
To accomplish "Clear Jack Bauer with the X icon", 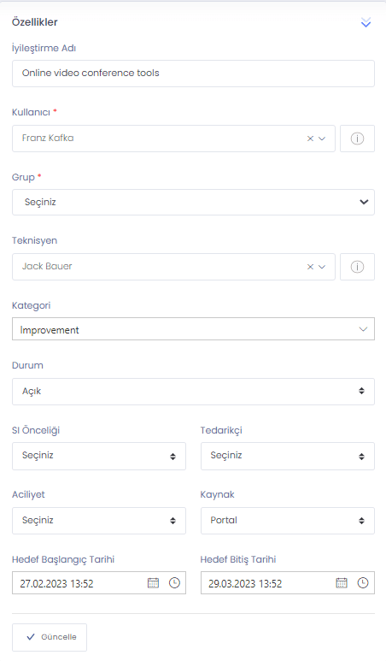I will tap(310, 267).
